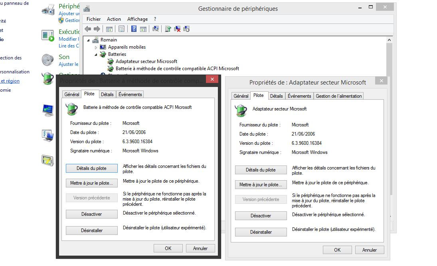Viewport: 437px width, 266px height.
Task: Click the Adaptateur secteur Microsoft battery icon in tree
Action: pyautogui.click(x=111, y=61)
